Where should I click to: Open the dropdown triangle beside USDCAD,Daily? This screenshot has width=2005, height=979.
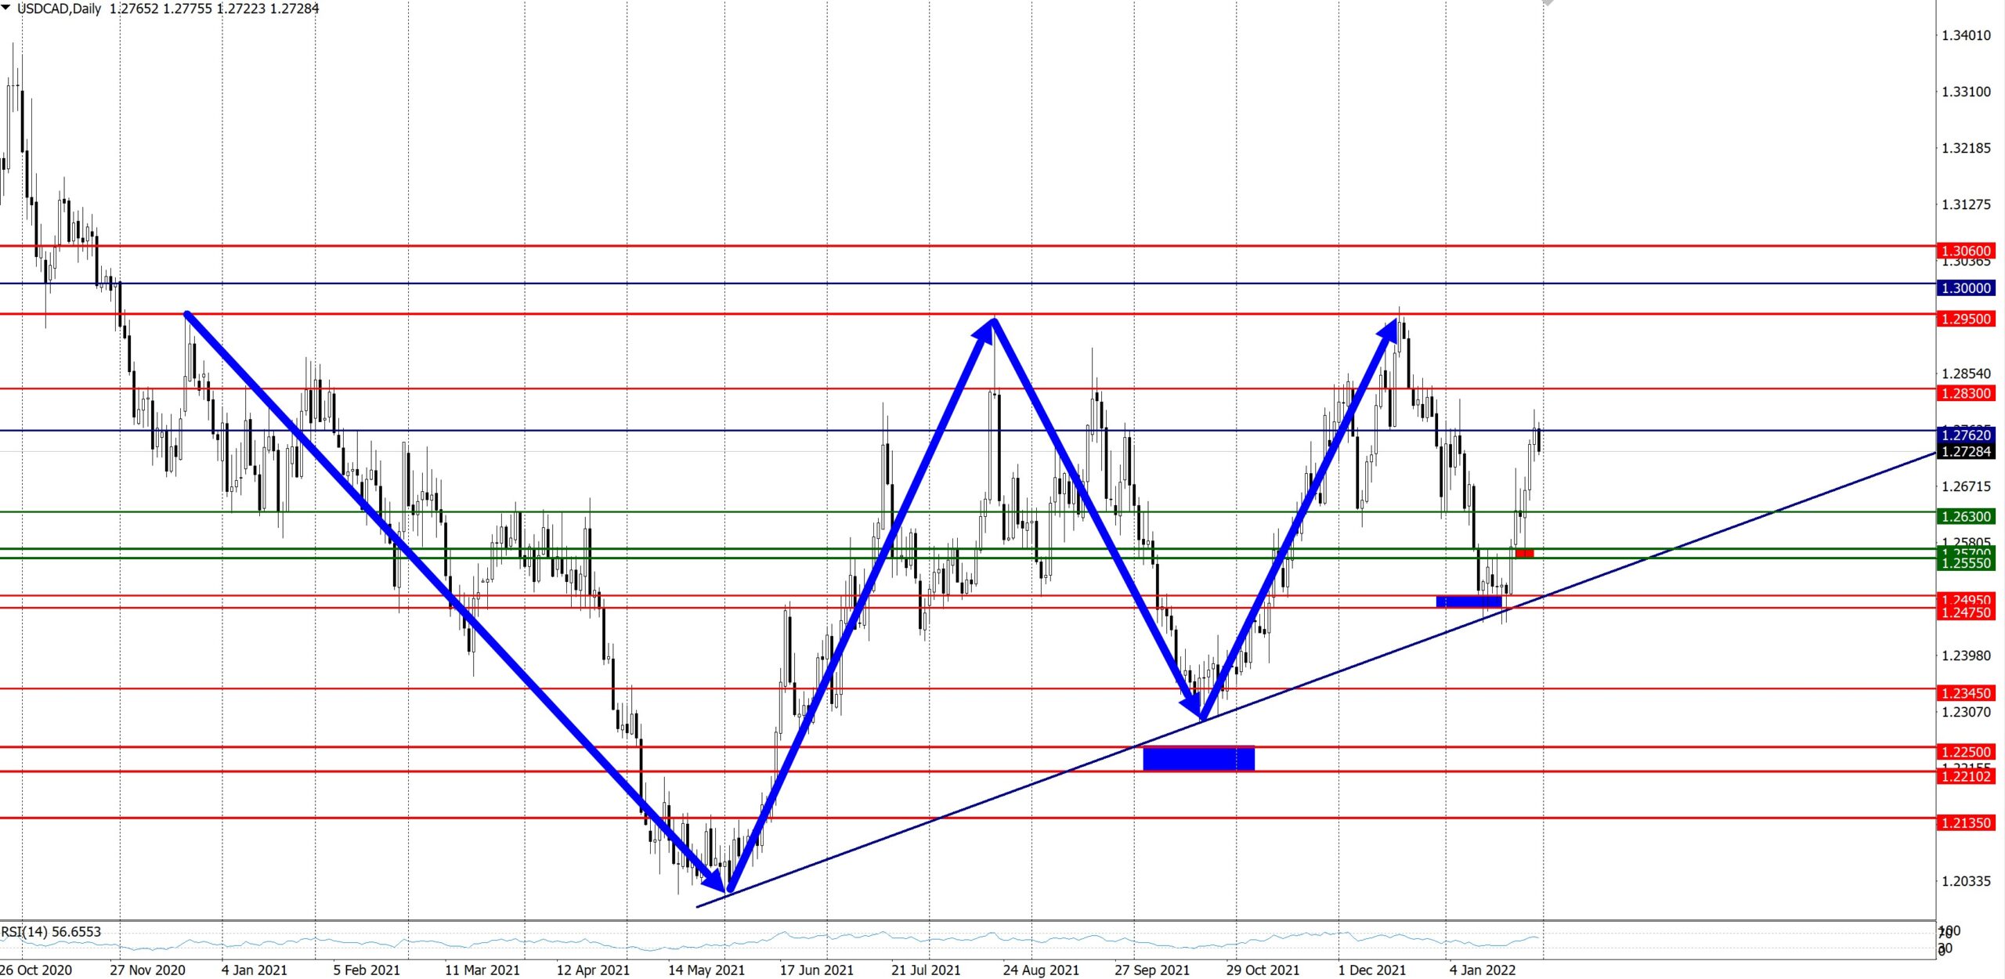click(x=6, y=8)
